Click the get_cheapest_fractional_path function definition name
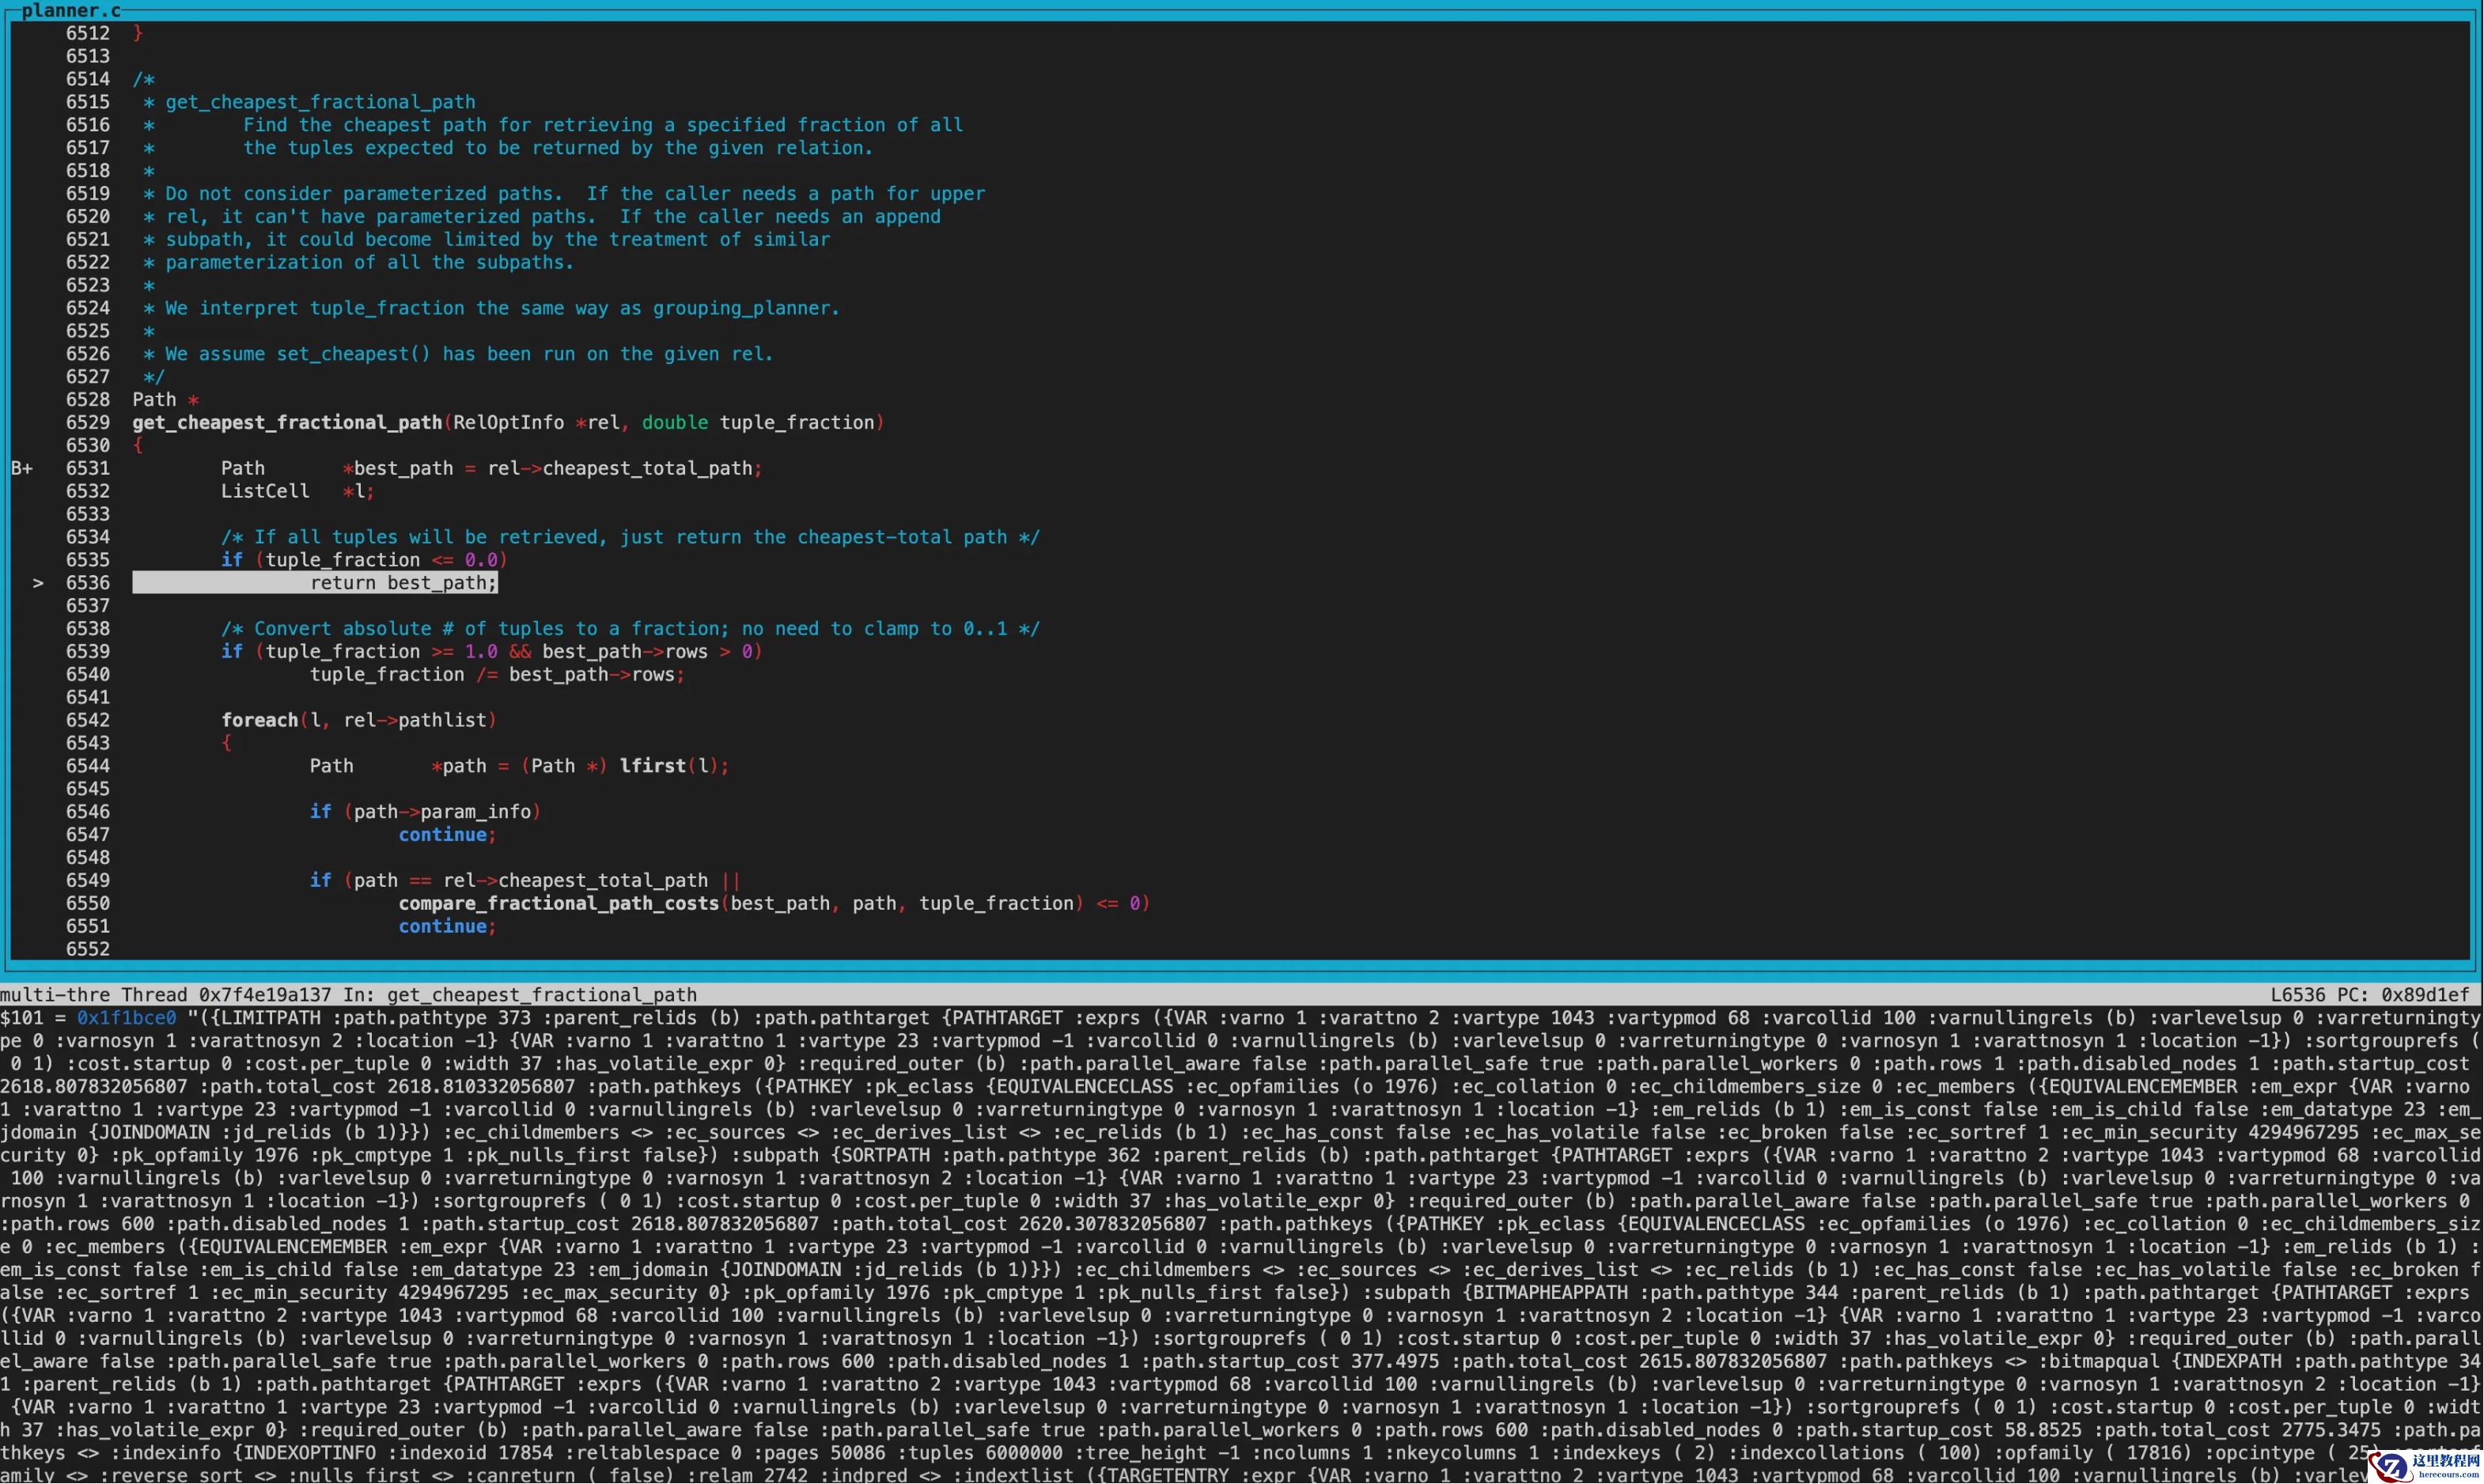The width and height of the screenshot is (2484, 1484). tap(287, 422)
